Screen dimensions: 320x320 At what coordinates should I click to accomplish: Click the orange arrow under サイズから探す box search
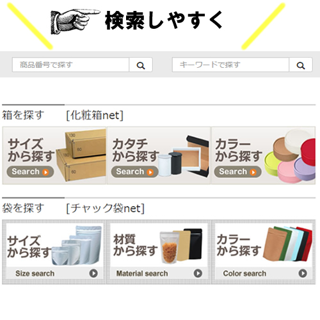pos(45,172)
